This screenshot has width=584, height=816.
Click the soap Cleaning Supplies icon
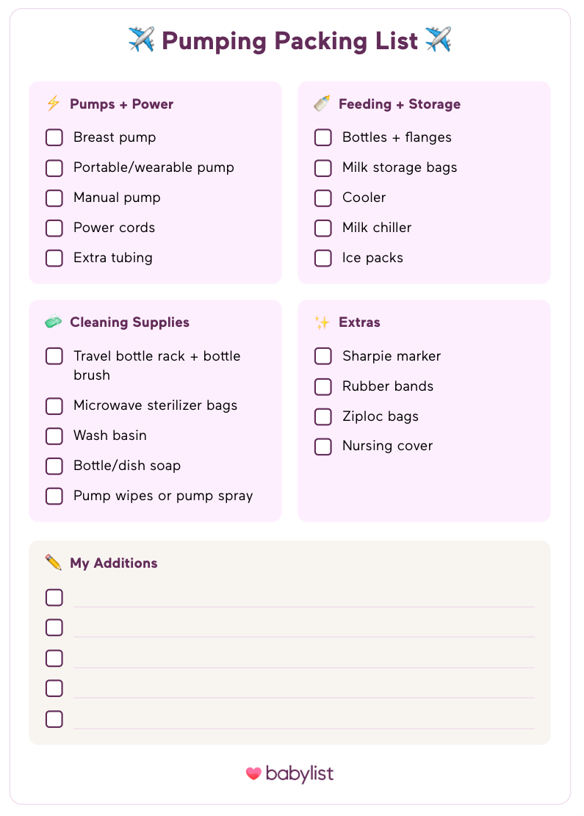click(x=53, y=322)
